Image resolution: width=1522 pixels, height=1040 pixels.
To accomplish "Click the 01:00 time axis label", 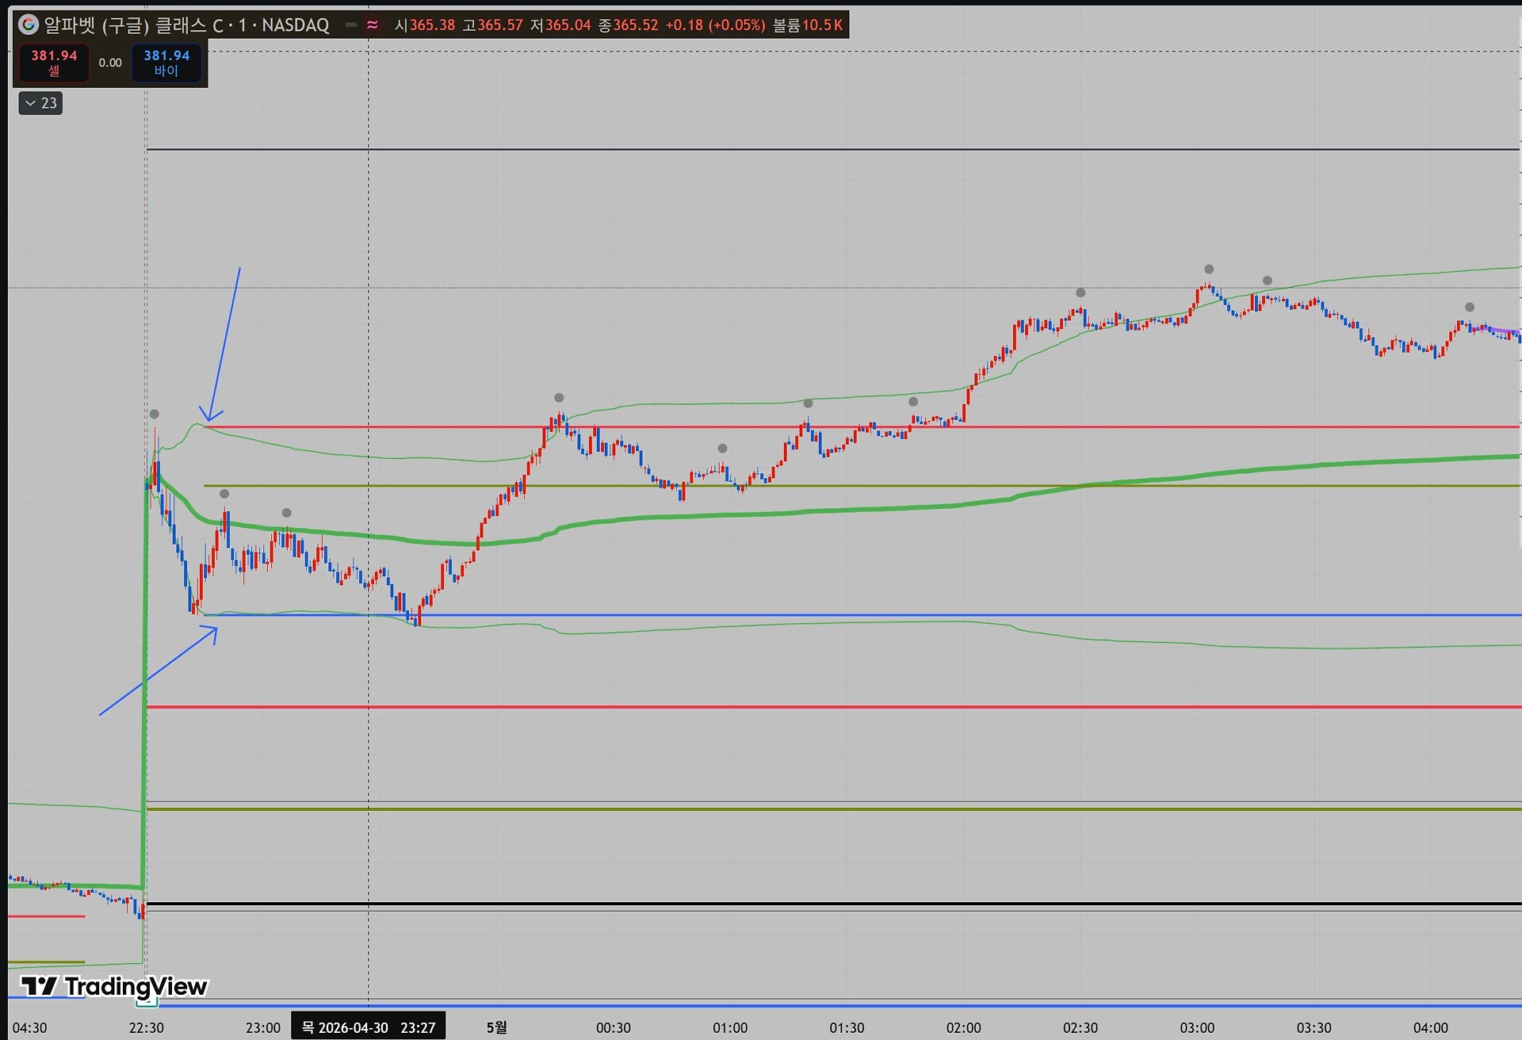I will [730, 1028].
